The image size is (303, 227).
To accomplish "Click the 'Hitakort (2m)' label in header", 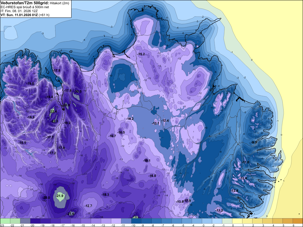I will coord(59,3).
